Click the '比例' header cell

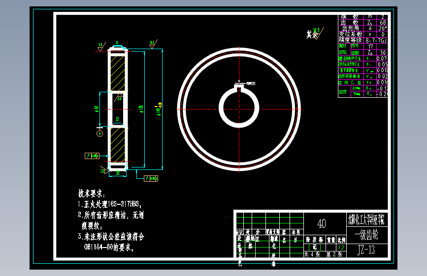click(x=341, y=240)
